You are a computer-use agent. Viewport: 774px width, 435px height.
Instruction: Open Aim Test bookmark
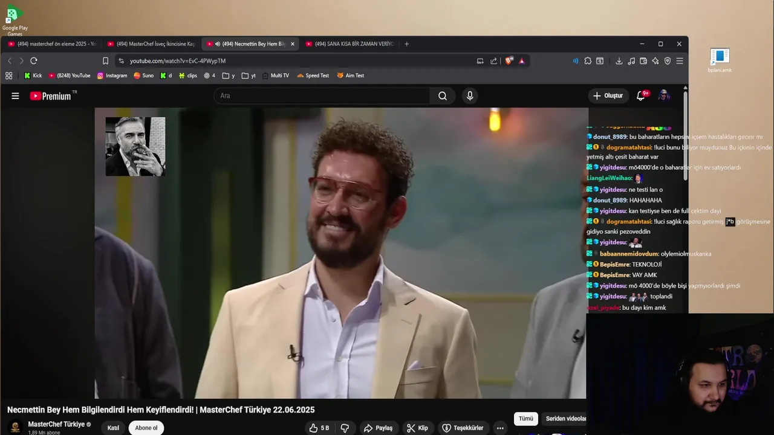pos(351,76)
